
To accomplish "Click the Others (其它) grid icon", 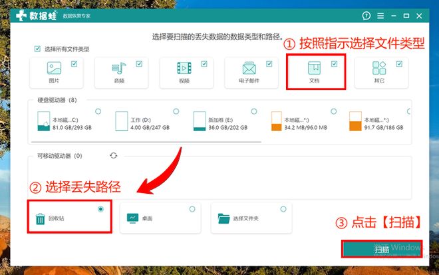I will pos(380,69).
